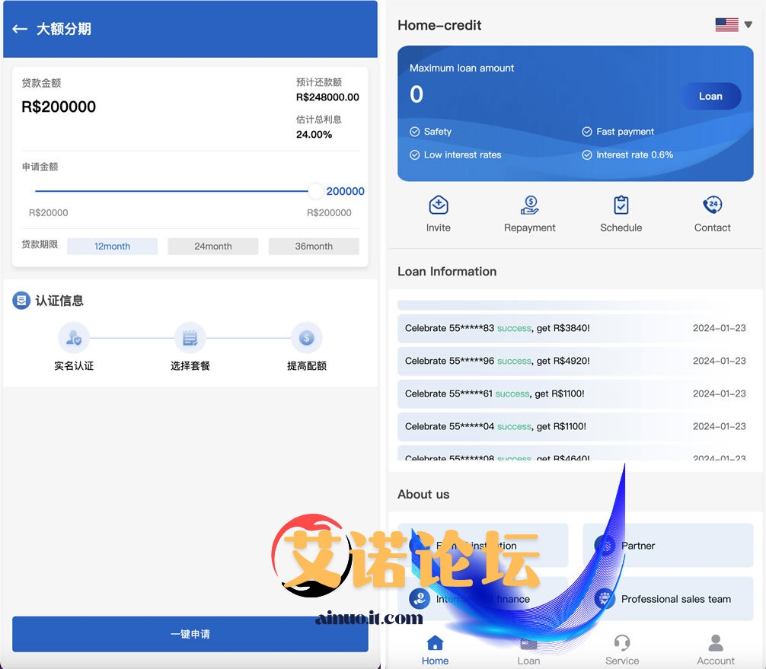
Task: Switch to the Loan tab in bottom bar
Action: pos(528,650)
